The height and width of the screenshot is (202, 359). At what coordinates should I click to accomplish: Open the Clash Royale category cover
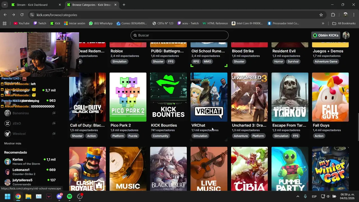[x=88, y=169]
